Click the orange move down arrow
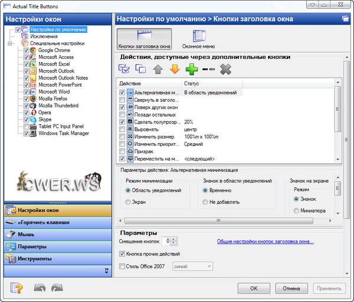Screen dimensions: 354x302 (174, 69)
